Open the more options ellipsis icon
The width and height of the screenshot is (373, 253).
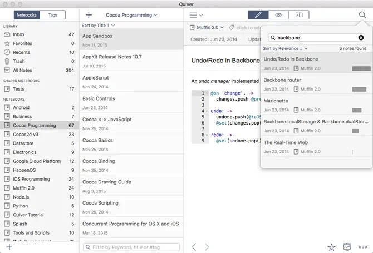pos(362,247)
